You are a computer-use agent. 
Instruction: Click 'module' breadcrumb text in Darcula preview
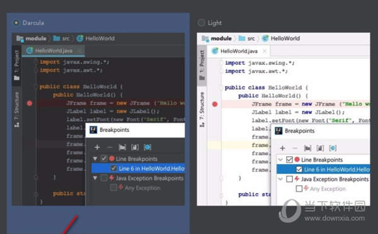36,38
